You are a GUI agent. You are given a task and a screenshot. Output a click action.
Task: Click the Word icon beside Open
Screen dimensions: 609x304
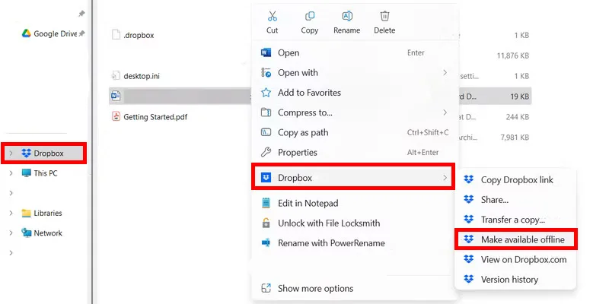tap(266, 52)
